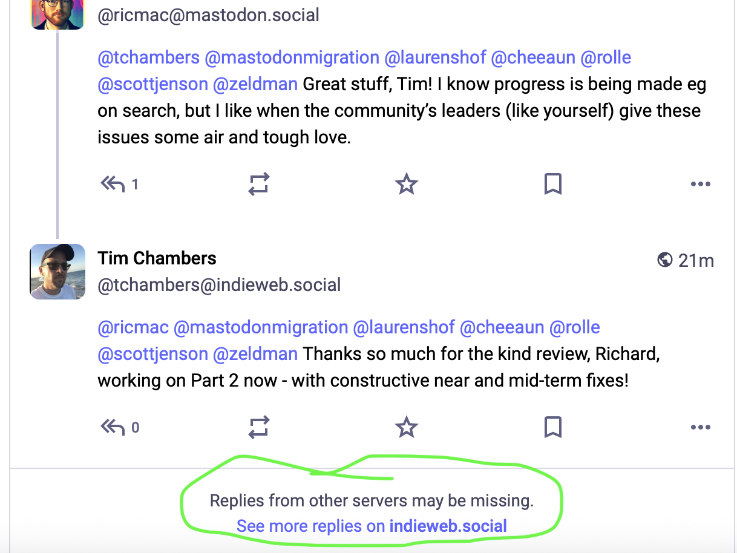
Task: Bookmark Tim Chambers' post
Action: [553, 428]
